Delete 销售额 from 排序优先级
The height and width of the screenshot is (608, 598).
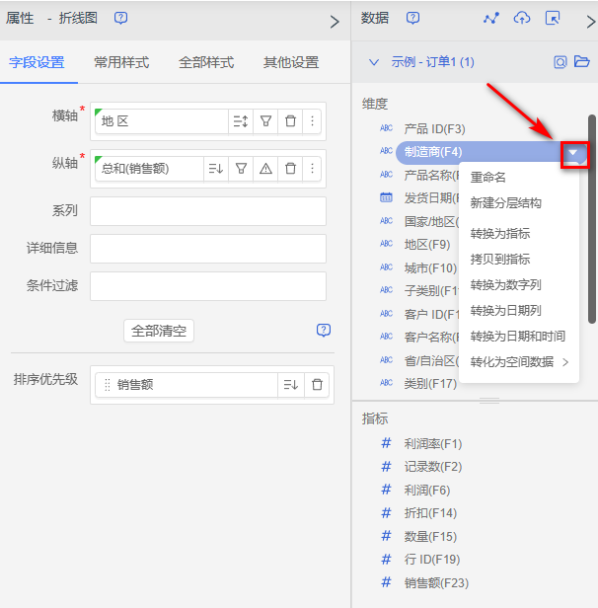(317, 385)
